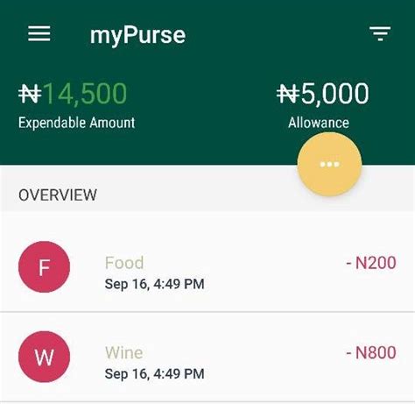The width and height of the screenshot is (415, 404).
Task: Open the hamburger navigation menu
Action: click(39, 34)
